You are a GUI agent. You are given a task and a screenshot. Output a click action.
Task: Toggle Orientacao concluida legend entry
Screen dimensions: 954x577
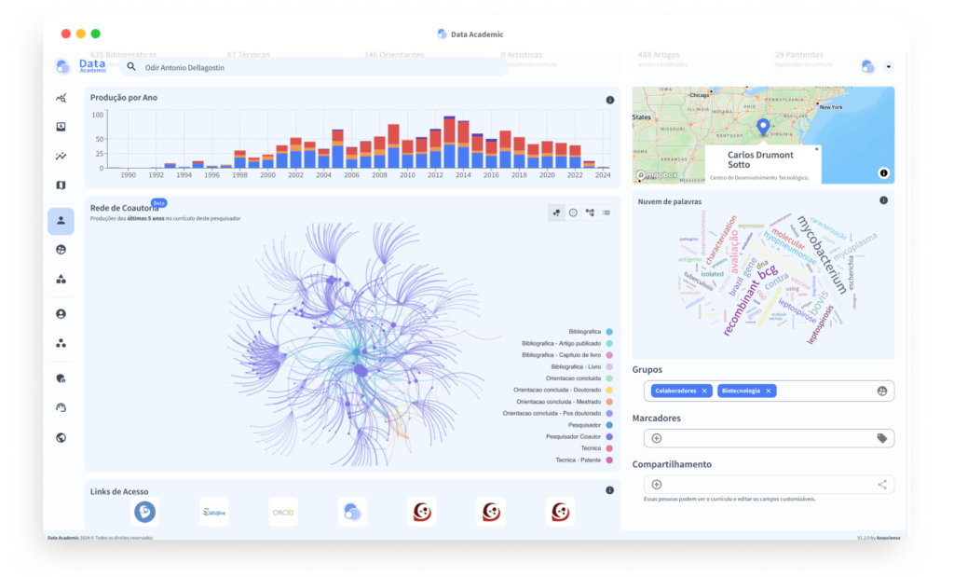[x=579, y=378]
